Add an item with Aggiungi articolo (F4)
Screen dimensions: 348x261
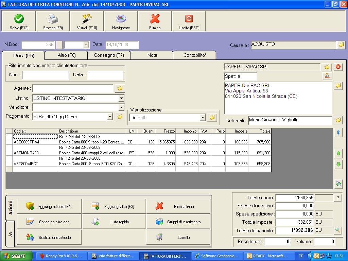pos(49,206)
